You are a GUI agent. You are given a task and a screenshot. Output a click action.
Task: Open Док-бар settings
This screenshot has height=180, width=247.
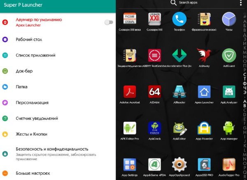(x=58, y=71)
